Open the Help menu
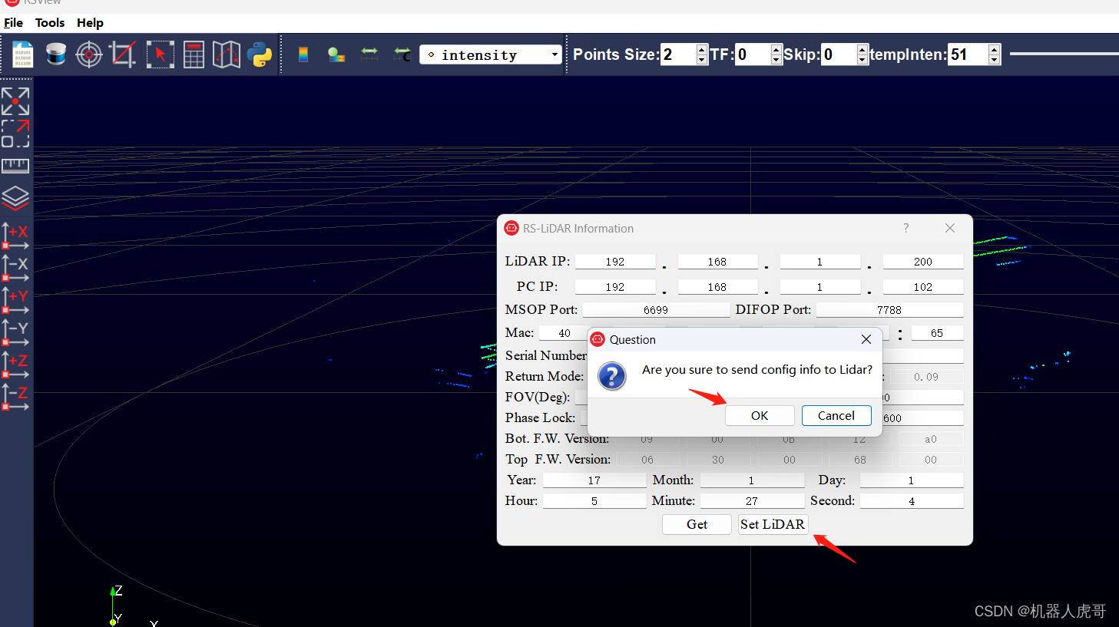The width and height of the screenshot is (1119, 627). (x=90, y=23)
